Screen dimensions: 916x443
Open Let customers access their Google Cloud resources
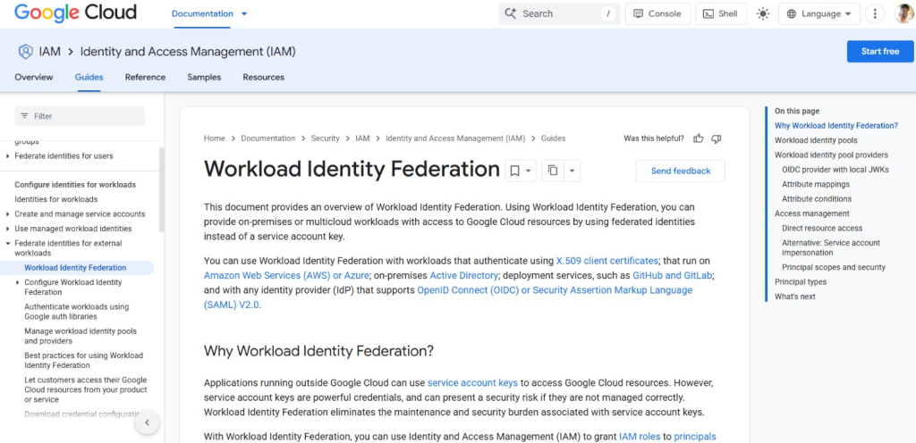pyautogui.click(x=86, y=389)
